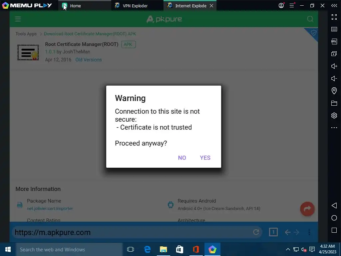Viewport: 341px width, 256px height.
Task: Open MEmu settings gear
Action: click(x=334, y=115)
